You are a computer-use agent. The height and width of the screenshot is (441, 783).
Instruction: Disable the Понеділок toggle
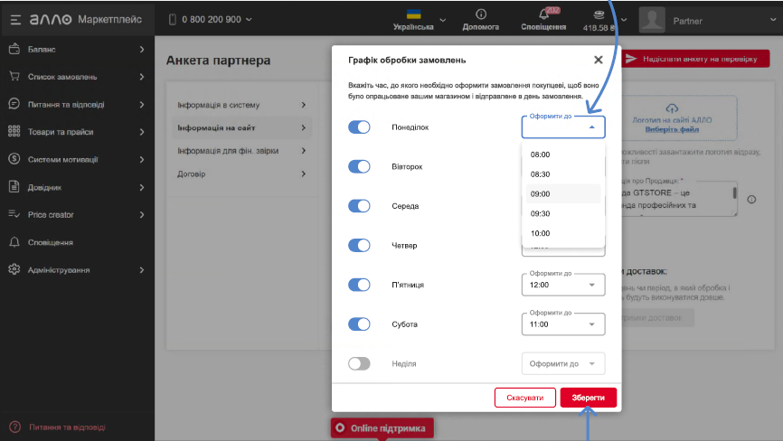[360, 127]
